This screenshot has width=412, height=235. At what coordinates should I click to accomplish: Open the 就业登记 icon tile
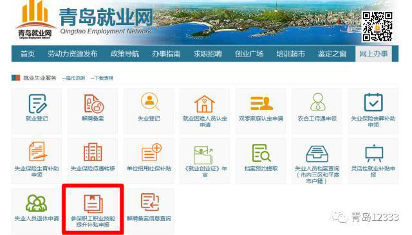tap(37, 103)
